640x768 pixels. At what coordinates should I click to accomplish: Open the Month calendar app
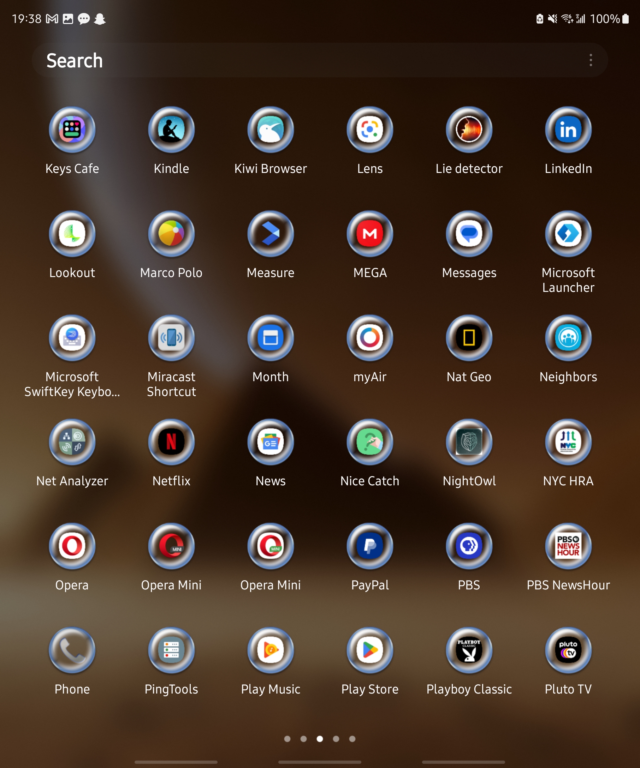pos(271,338)
